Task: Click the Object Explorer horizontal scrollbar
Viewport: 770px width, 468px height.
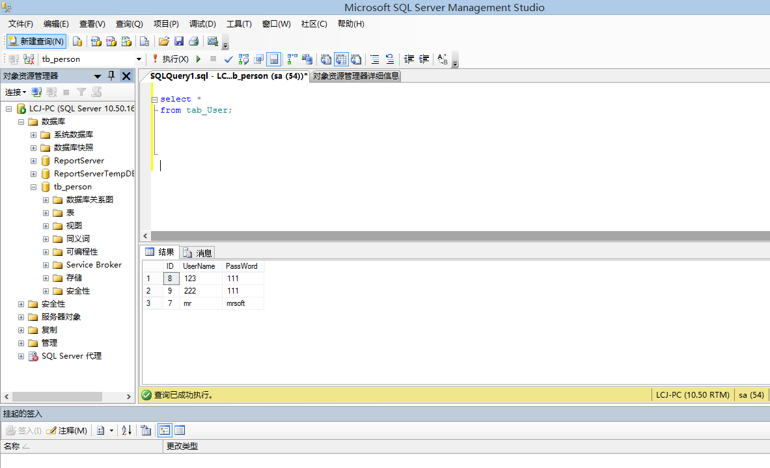Action: point(57,396)
